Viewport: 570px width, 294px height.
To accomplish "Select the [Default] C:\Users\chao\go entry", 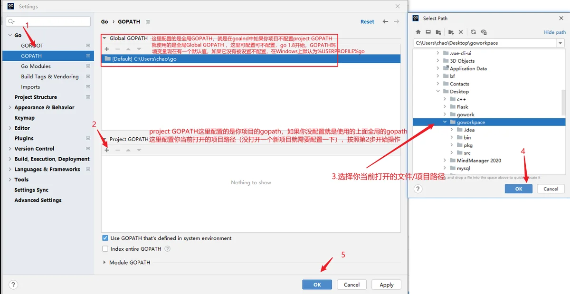I will point(251,59).
